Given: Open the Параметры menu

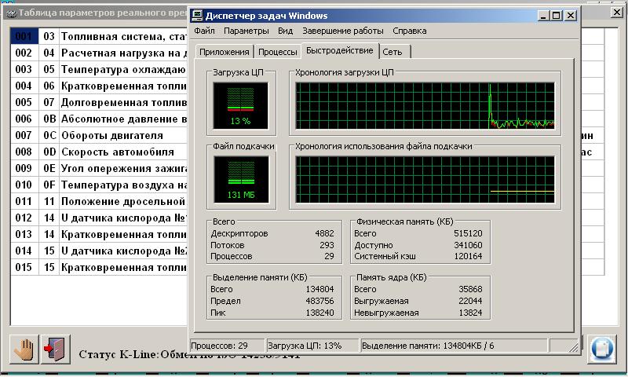Looking at the screenshot, I should tap(246, 31).
